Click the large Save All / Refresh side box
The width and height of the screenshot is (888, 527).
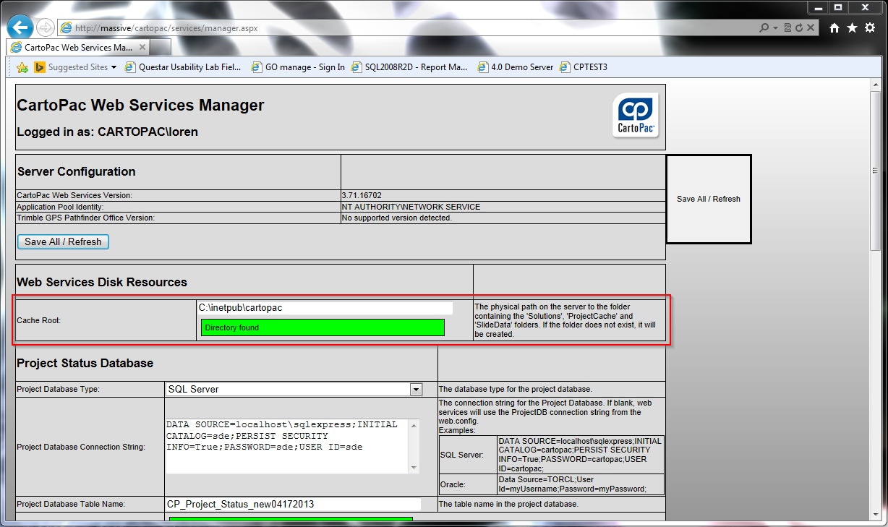tap(709, 199)
